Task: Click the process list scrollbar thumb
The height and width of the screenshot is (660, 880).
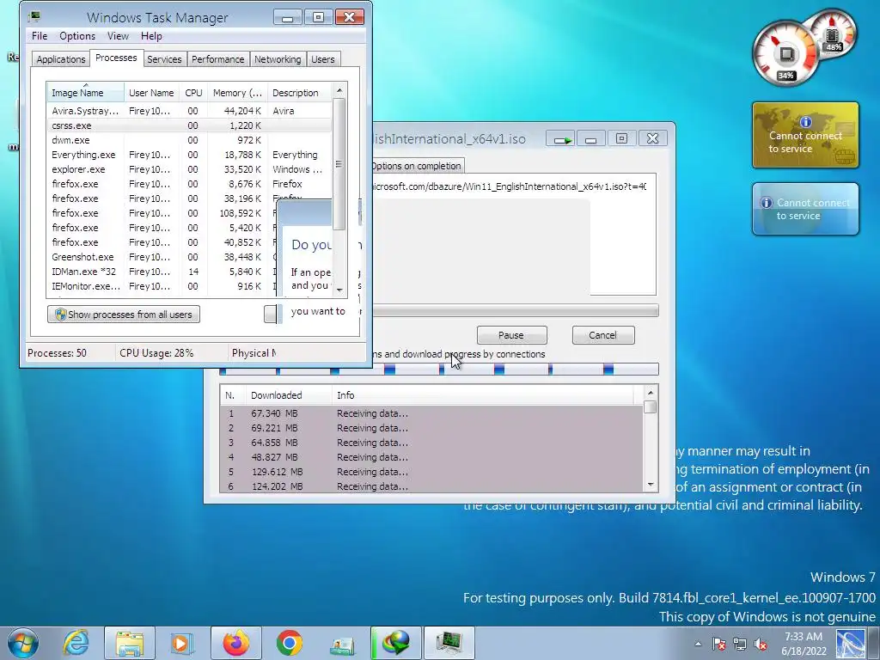Action: point(339,164)
